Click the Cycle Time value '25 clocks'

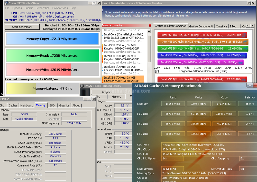tap(56, 156)
